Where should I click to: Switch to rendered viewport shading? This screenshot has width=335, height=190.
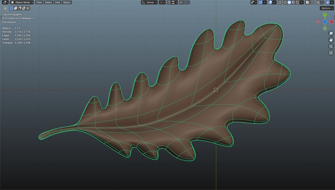(298, 2)
